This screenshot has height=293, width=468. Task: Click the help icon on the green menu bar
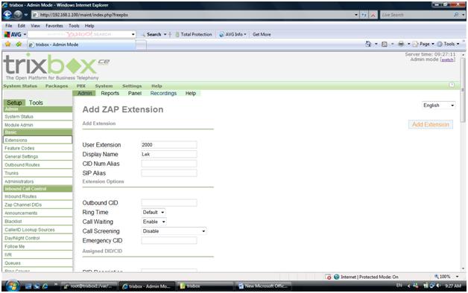coord(452,86)
